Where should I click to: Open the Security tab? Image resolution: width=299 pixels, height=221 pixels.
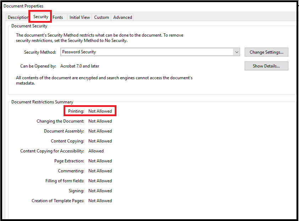pyautogui.click(x=40, y=17)
